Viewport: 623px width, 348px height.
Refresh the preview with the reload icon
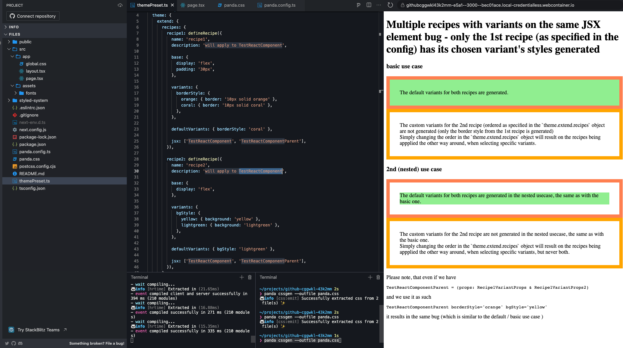[x=390, y=5]
